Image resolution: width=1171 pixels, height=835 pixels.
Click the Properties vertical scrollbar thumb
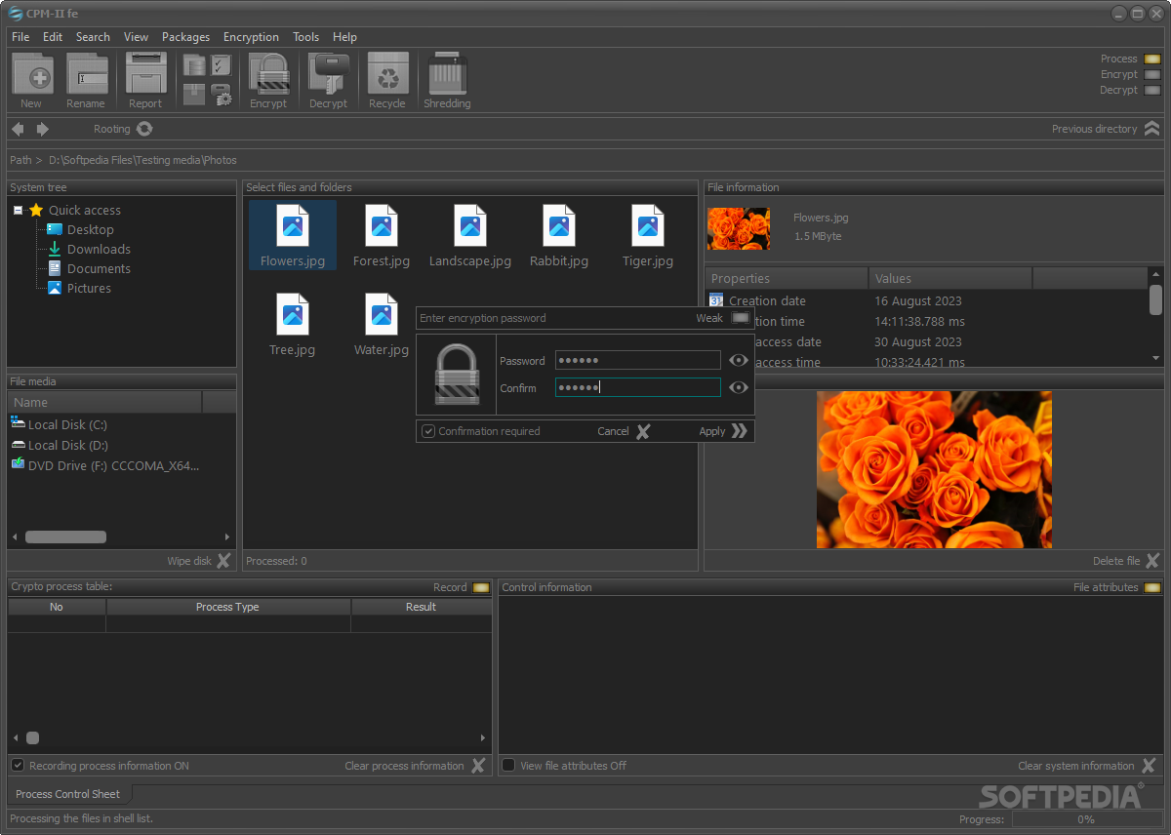(x=1156, y=300)
